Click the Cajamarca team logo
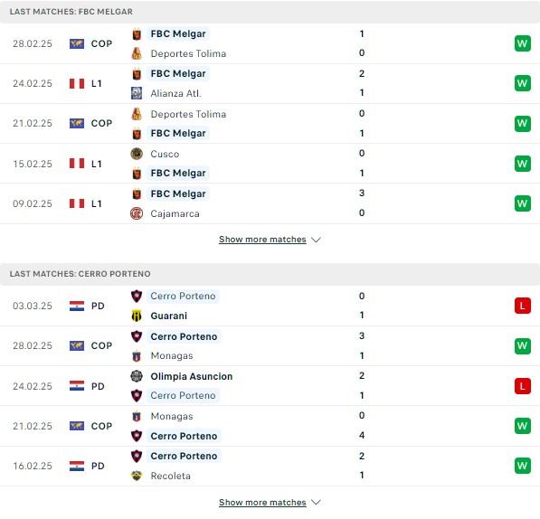540x519 pixels. pos(137,213)
